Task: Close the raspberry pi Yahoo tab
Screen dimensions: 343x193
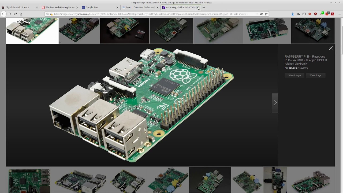Action: pyautogui.click(x=198, y=8)
